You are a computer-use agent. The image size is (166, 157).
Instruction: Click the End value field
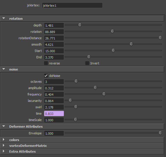(54, 57)
